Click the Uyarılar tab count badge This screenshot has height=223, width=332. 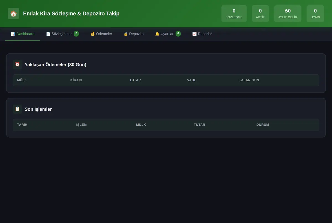[x=178, y=34]
